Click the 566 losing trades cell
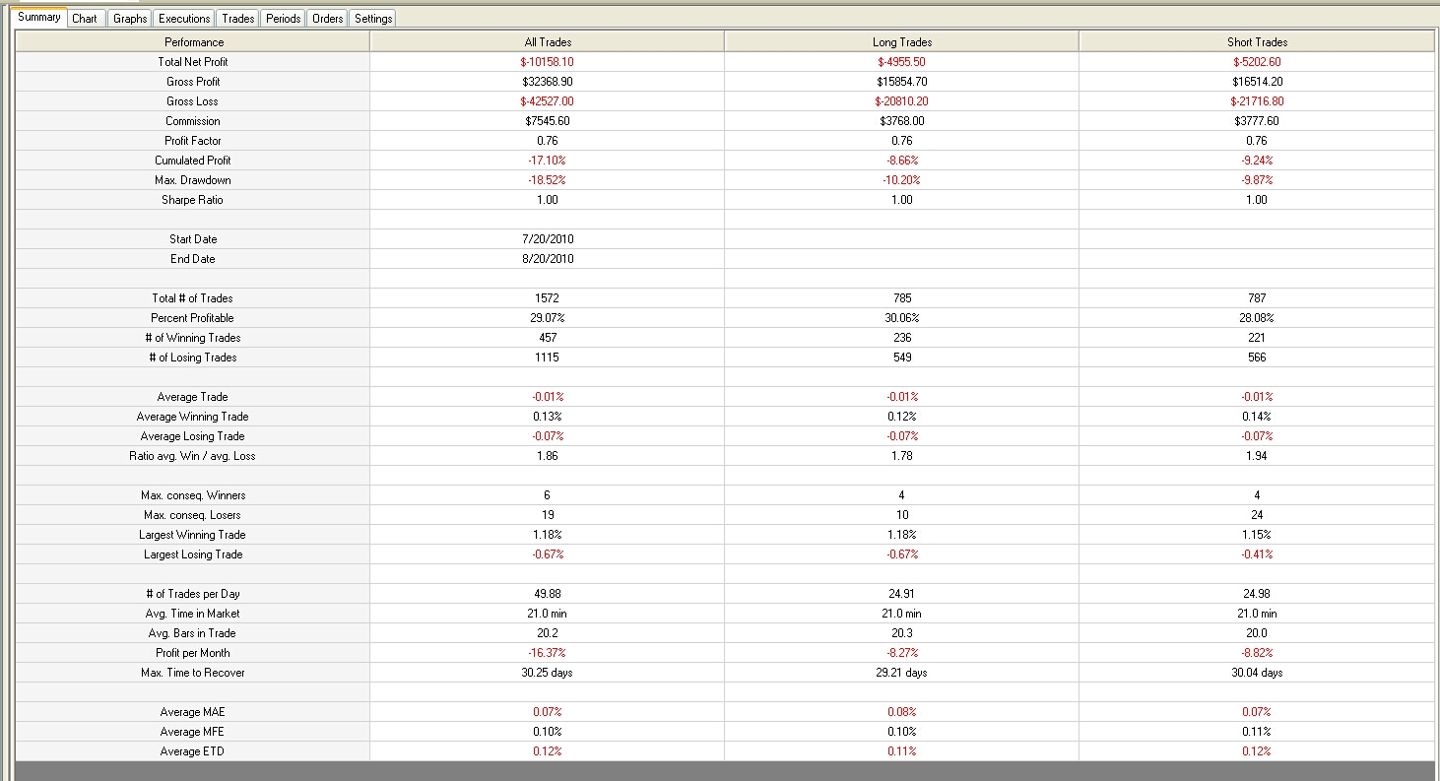This screenshot has height=781, width=1440. [1257, 358]
